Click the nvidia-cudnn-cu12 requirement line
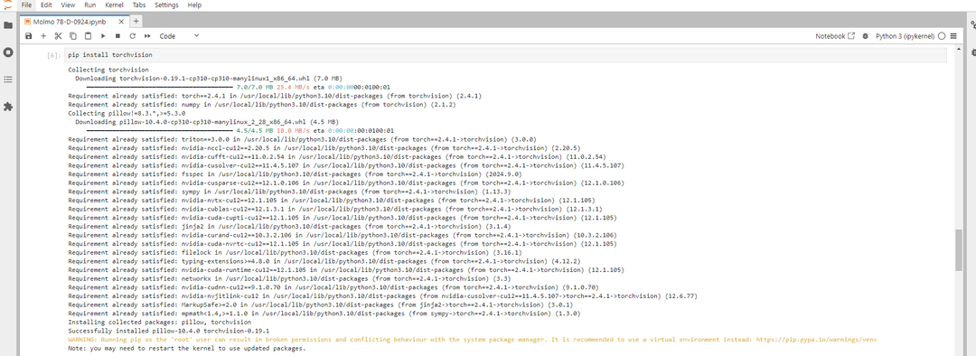Image resolution: width=976 pixels, height=356 pixels. point(333,287)
